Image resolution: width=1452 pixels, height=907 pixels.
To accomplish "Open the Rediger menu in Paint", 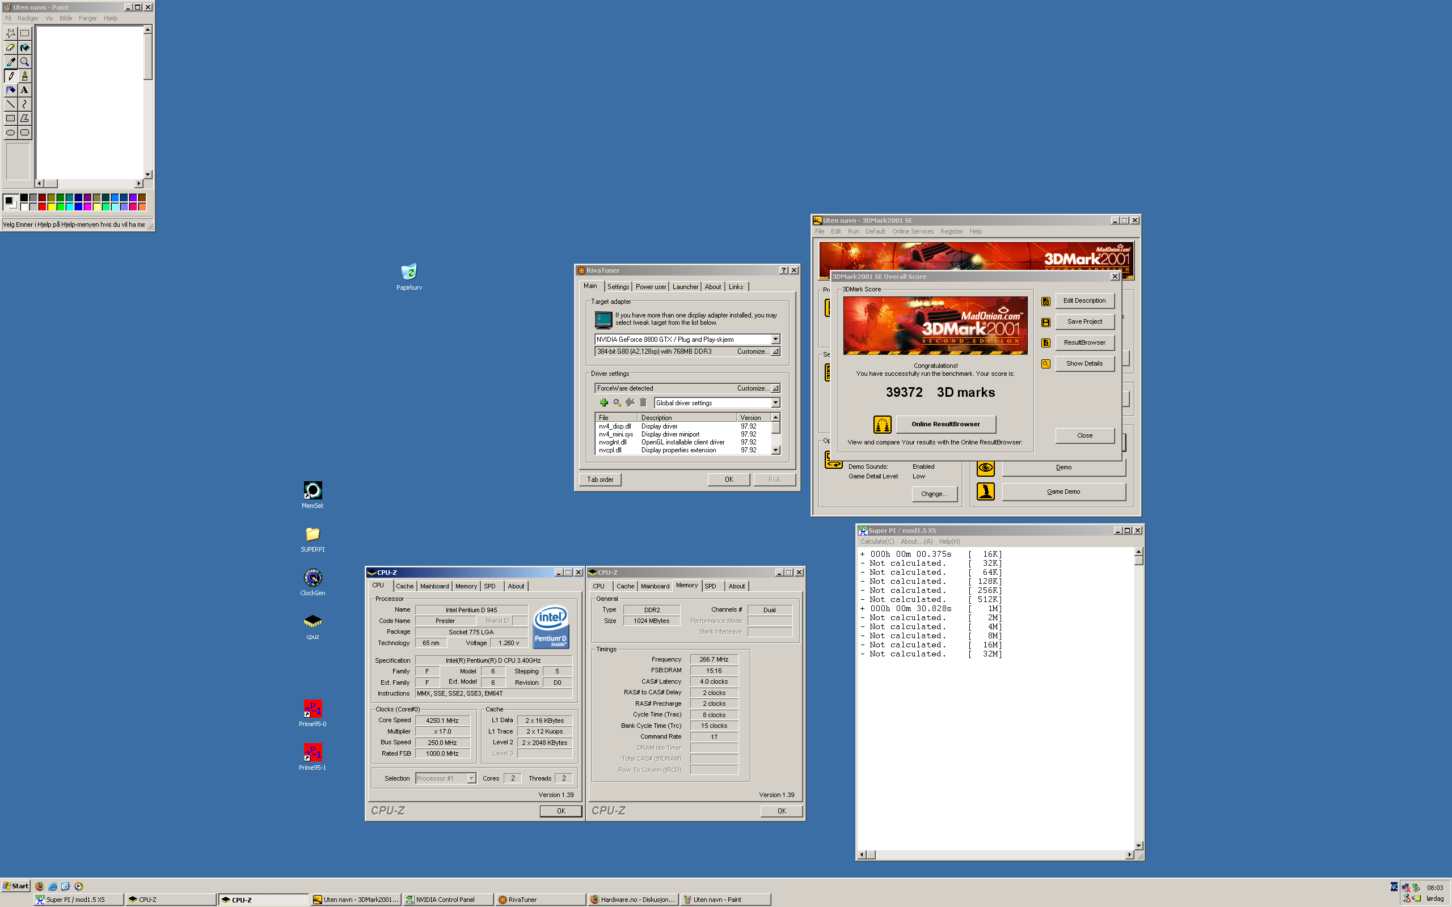I will tap(28, 18).
